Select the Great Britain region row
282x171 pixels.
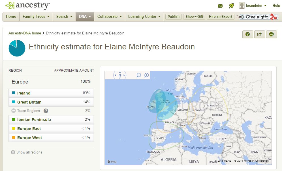pos(51,102)
